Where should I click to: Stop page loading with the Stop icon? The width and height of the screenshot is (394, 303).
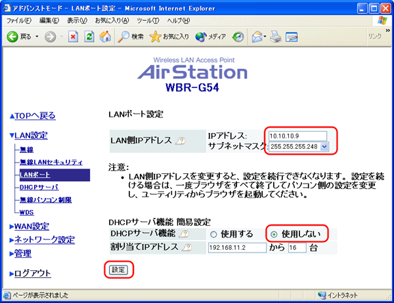73,37
